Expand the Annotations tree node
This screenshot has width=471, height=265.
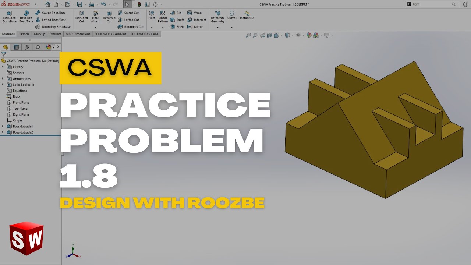tap(3, 78)
